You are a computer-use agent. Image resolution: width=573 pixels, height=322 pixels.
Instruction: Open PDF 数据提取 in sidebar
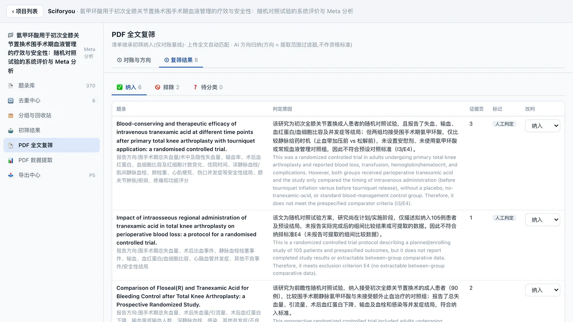(51, 160)
